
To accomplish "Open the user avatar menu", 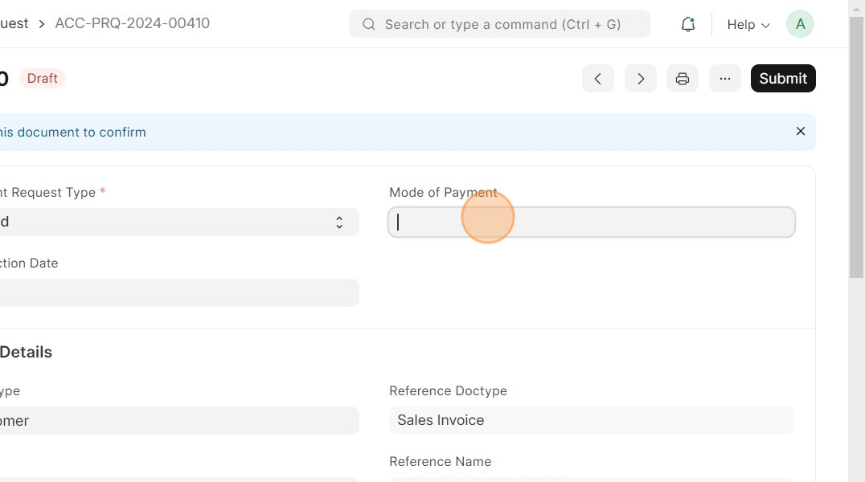I will 800,24.
